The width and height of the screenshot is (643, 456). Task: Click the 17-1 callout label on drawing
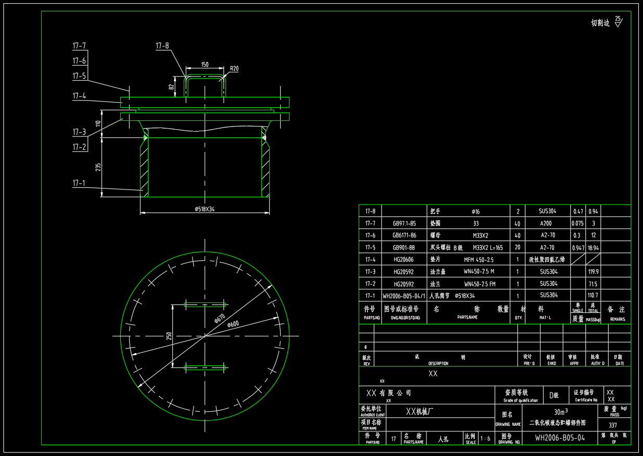tap(79, 183)
